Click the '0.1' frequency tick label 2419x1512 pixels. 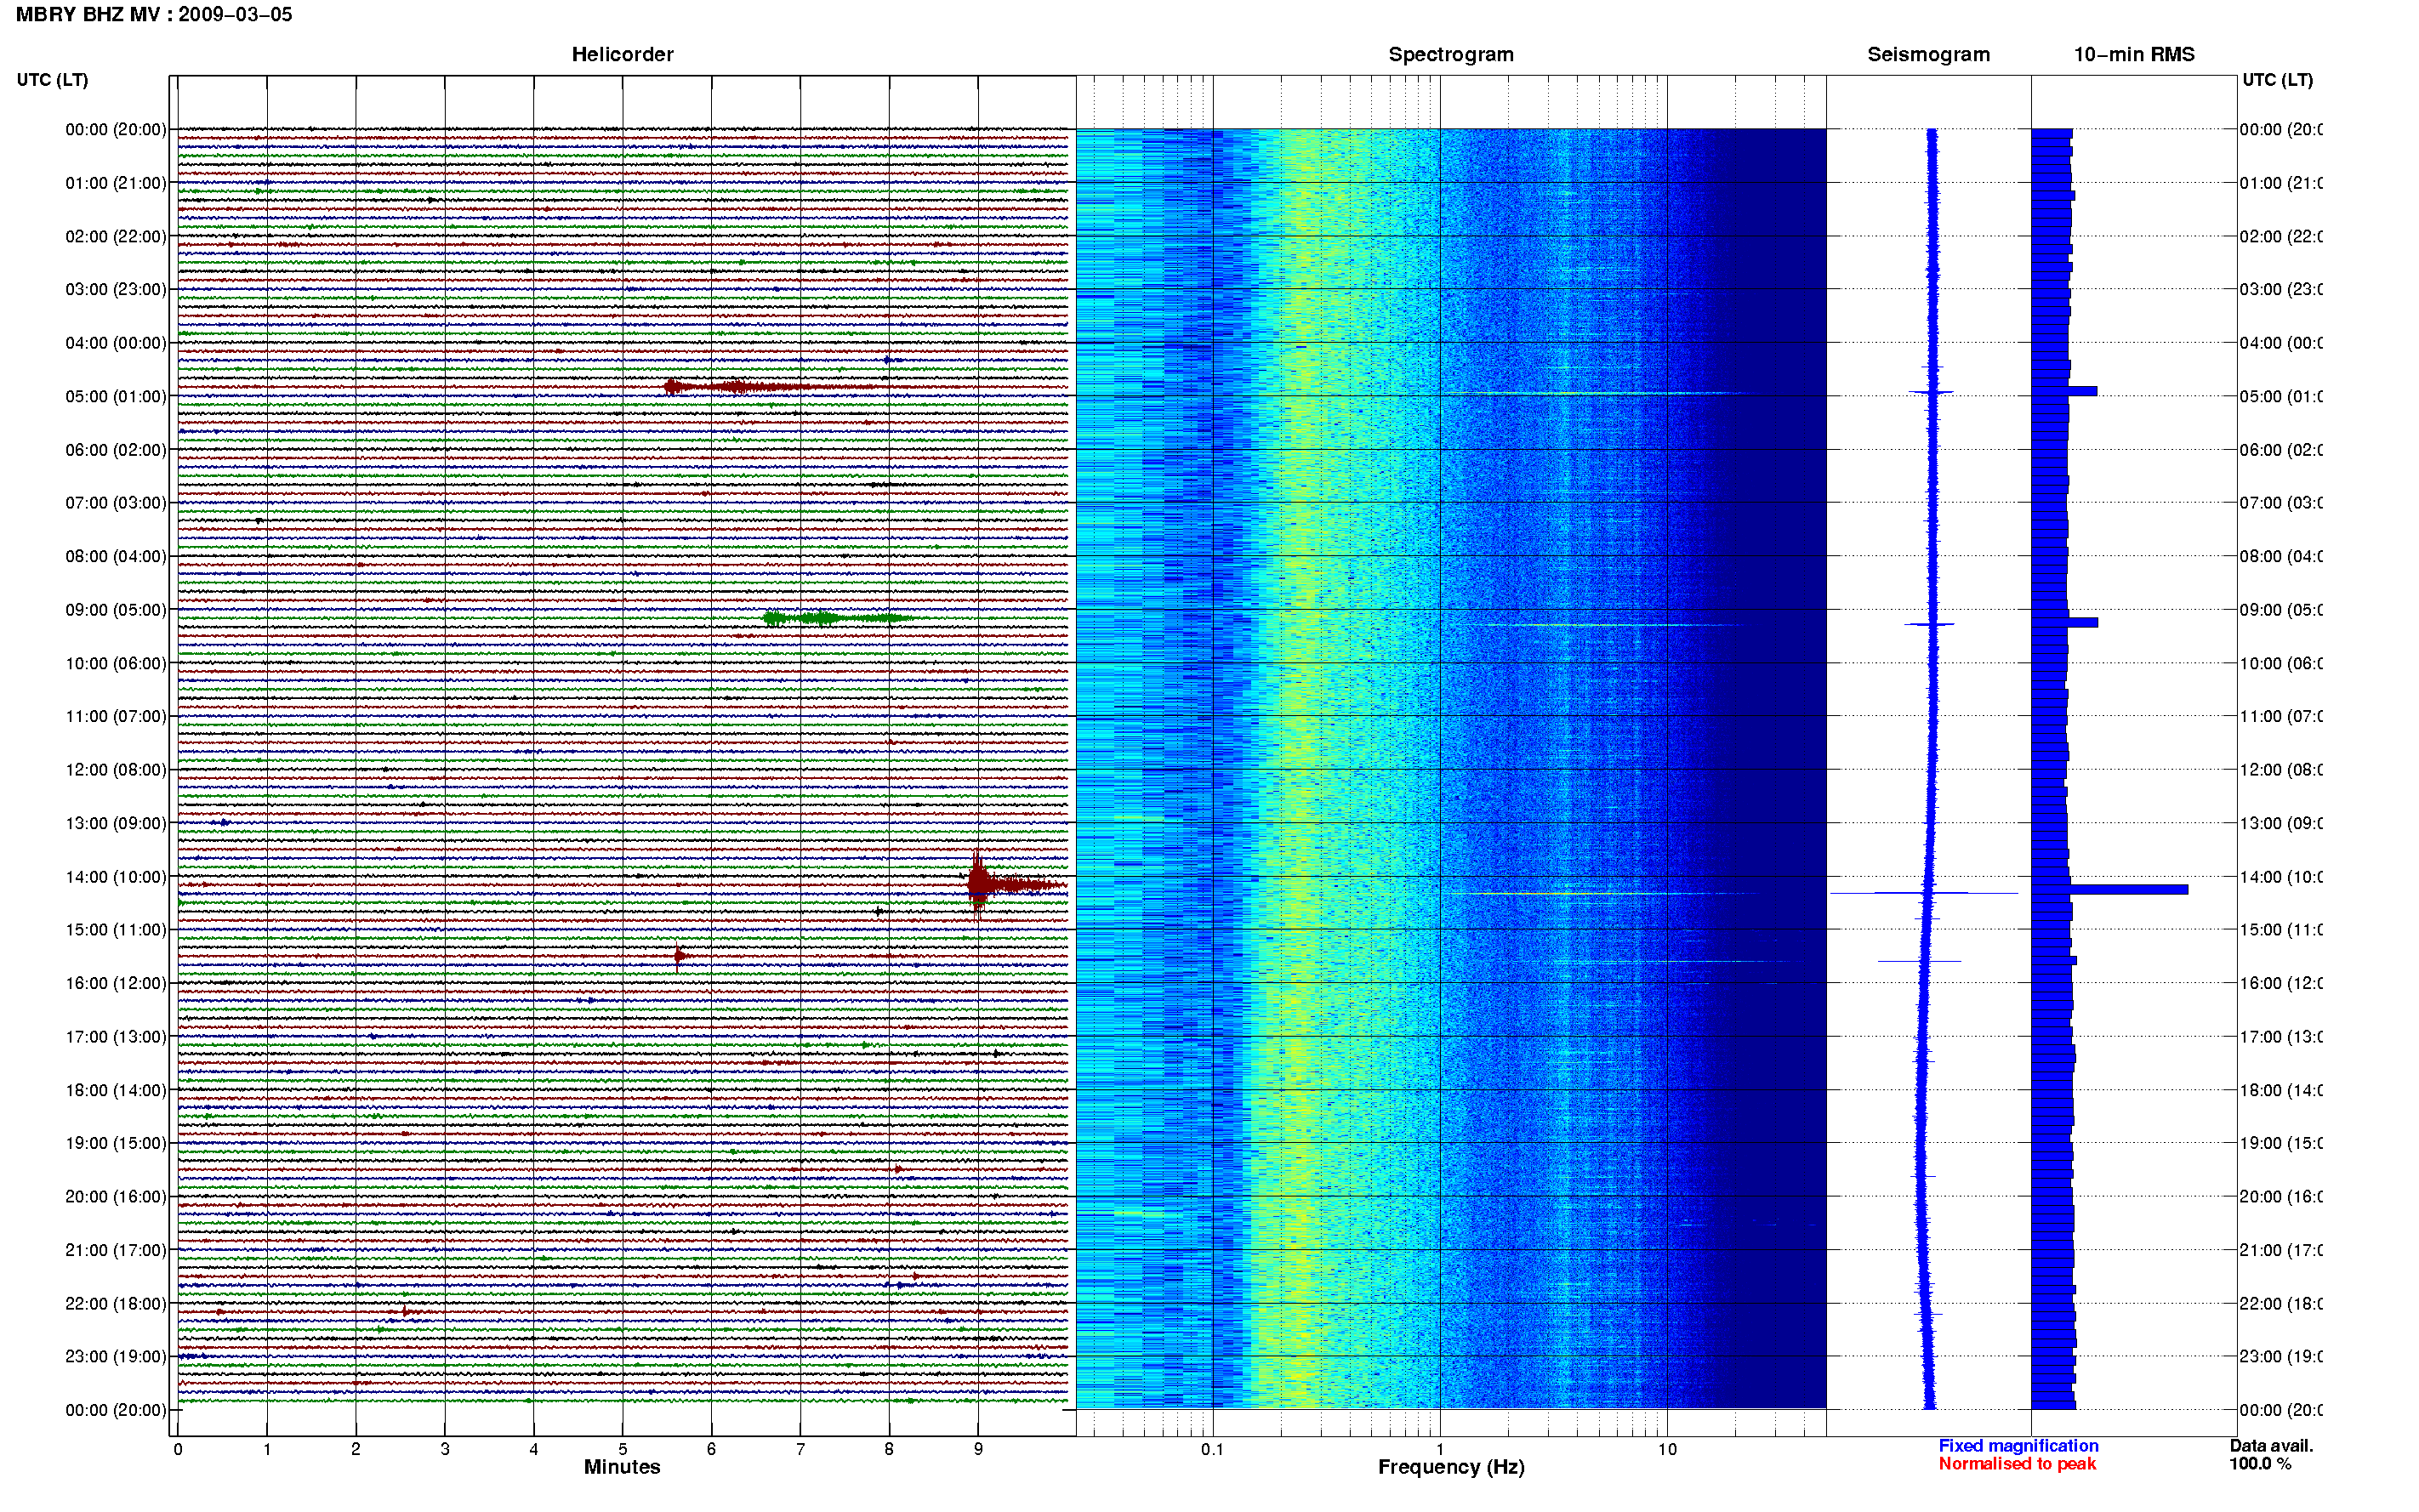pos(1212,1449)
